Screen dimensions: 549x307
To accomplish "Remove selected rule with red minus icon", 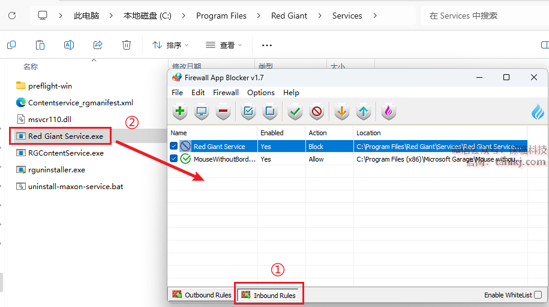I will tap(223, 111).
